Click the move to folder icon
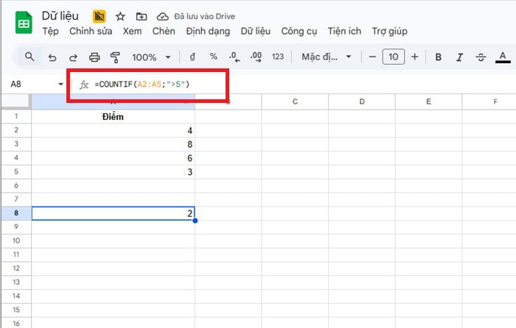Screen dimensions: 516x328 point(141,15)
